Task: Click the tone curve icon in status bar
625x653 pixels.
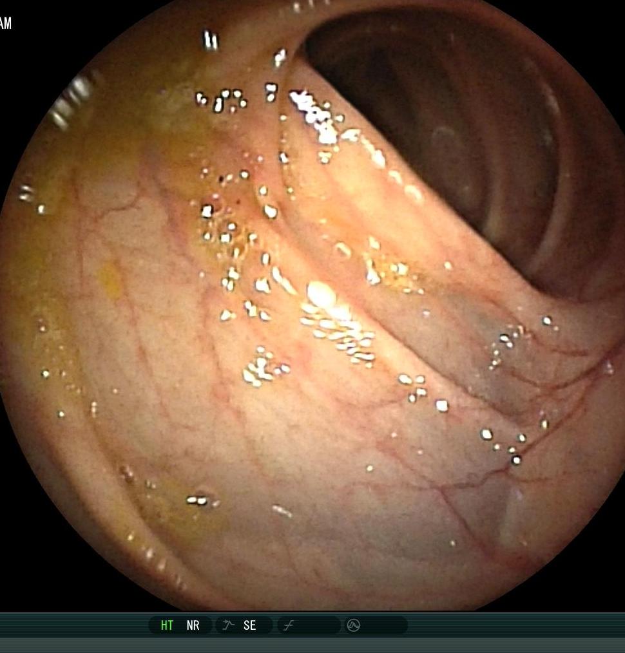Action: pyautogui.click(x=289, y=625)
